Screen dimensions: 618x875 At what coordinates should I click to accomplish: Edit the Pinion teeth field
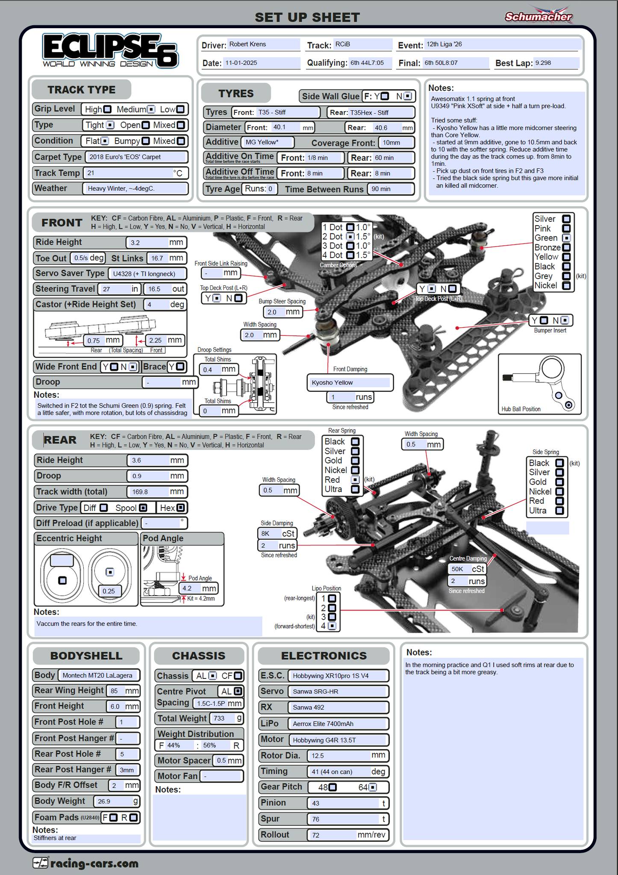(344, 803)
